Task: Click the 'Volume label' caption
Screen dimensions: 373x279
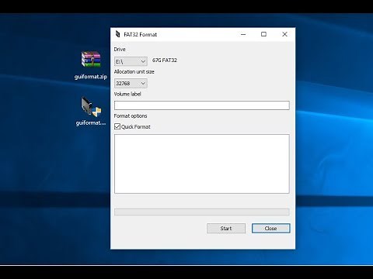Action: 127,94
